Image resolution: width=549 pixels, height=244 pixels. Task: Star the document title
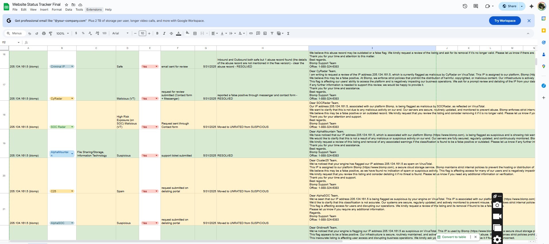67,5
